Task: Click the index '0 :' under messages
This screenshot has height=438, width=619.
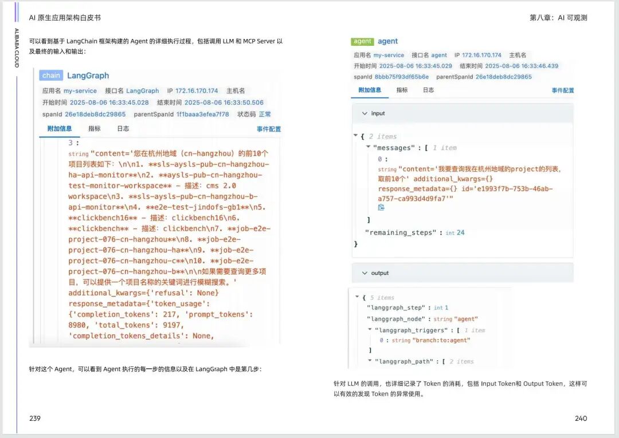Action: click(382, 159)
